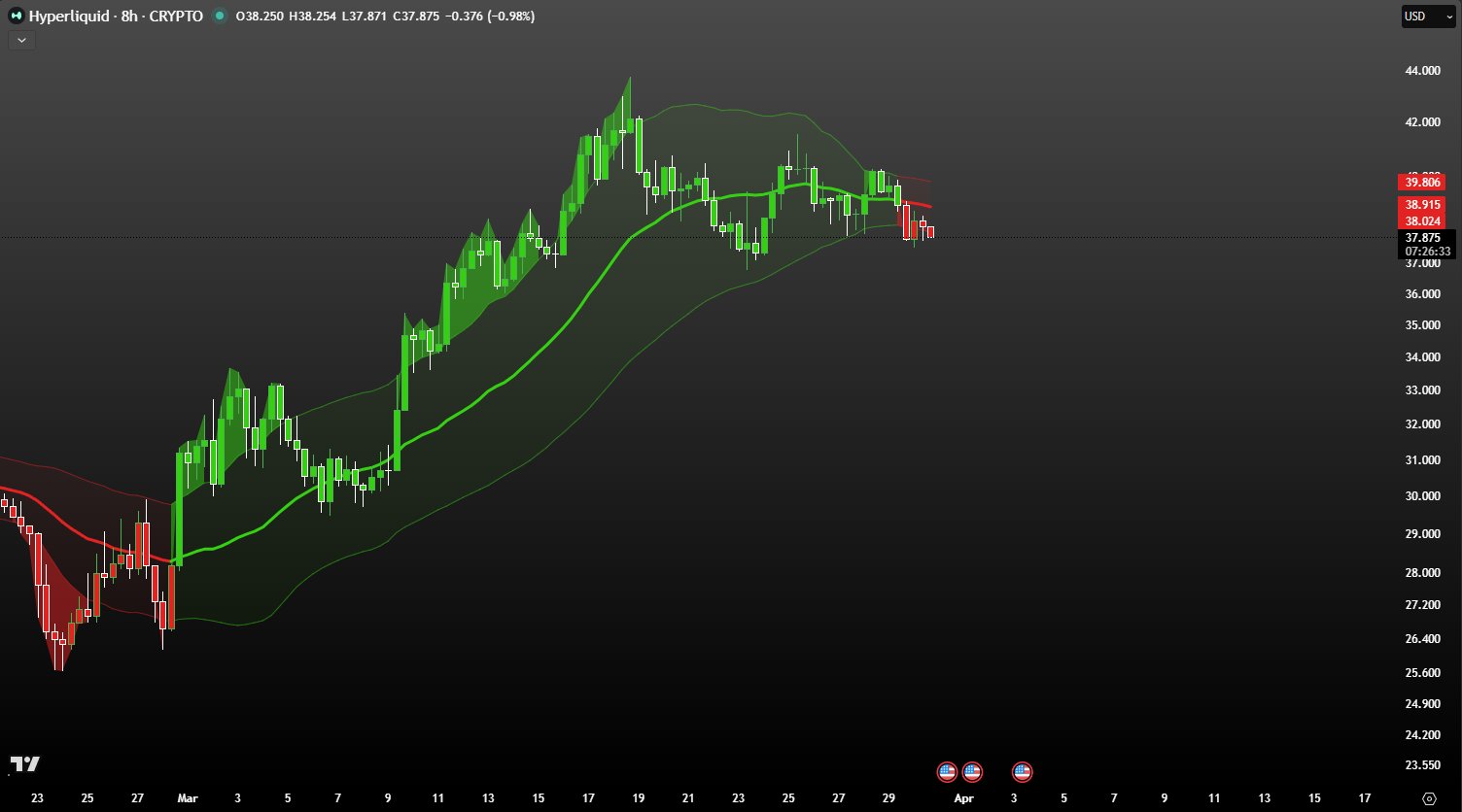Click the 32.000 price axis label

1422,424
